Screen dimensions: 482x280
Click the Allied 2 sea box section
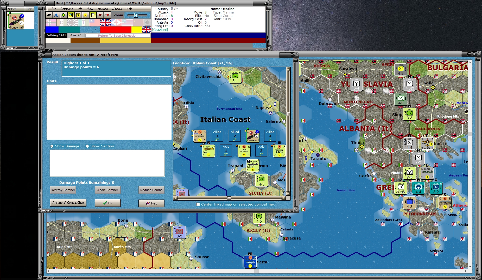235,136
